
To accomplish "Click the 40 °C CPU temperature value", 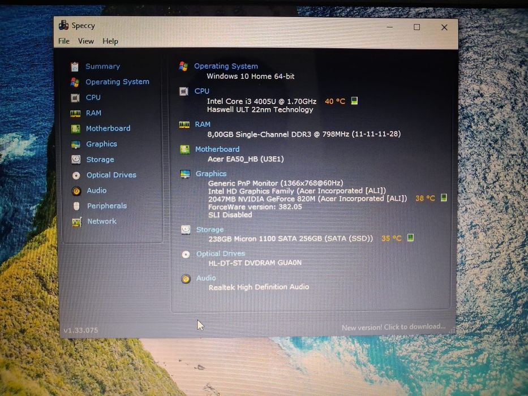I will (335, 101).
